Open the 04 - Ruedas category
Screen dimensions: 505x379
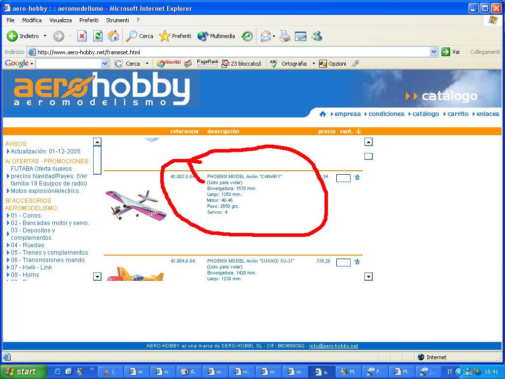[x=28, y=245]
